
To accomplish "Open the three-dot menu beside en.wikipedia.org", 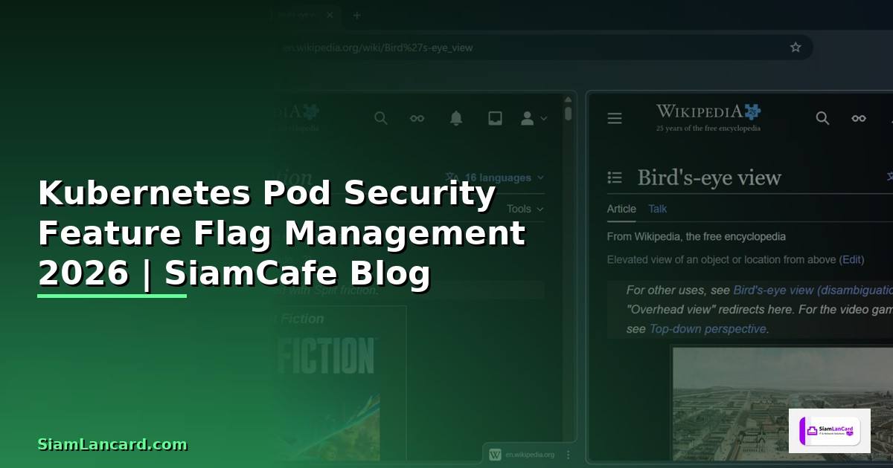I will click(569, 455).
